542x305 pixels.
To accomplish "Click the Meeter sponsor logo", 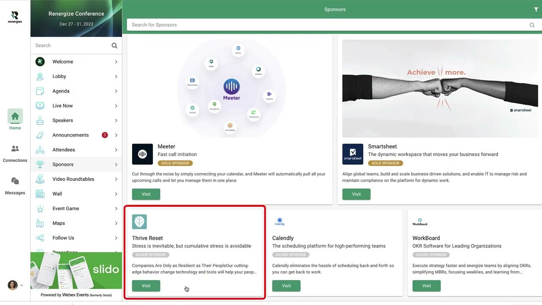I will 142,154.
